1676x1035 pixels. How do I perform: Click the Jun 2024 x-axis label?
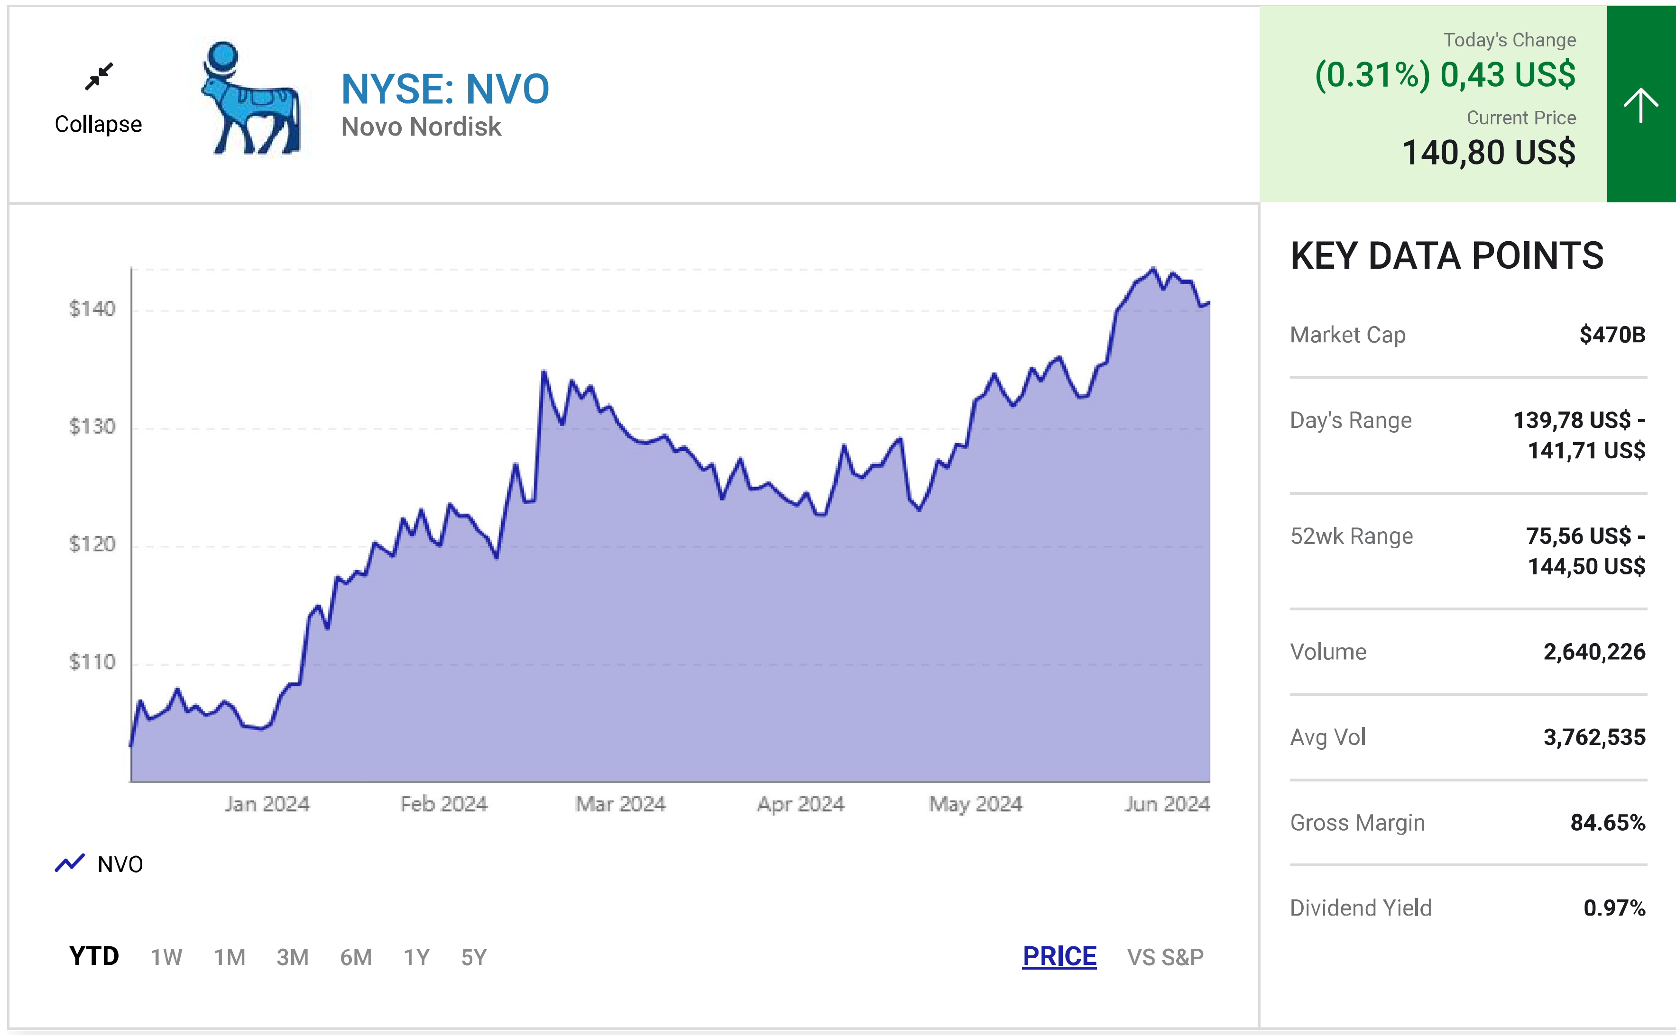pos(1167,804)
